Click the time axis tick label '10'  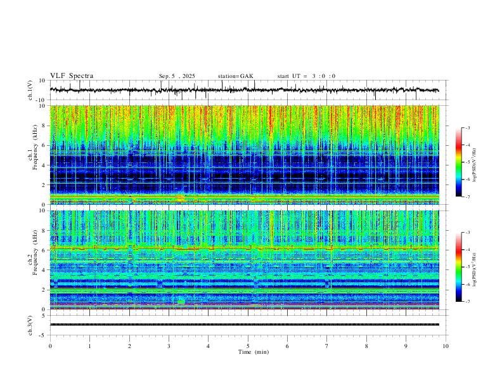pyautogui.click(x=446, y=346)
